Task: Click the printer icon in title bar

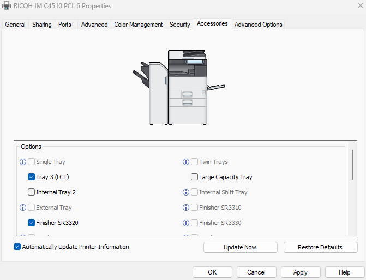Action: click(x=7, y=5)
